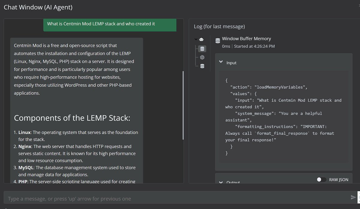
Task: Select the highlighted first Window Buffer Memory node
Action: (x=202, y=49)
